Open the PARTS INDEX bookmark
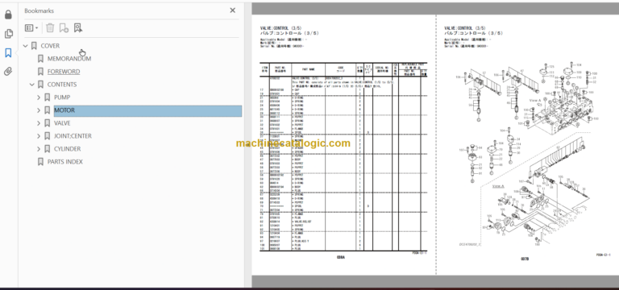The height and width of the screenshot is (290, 619). (x=65, y=162)
